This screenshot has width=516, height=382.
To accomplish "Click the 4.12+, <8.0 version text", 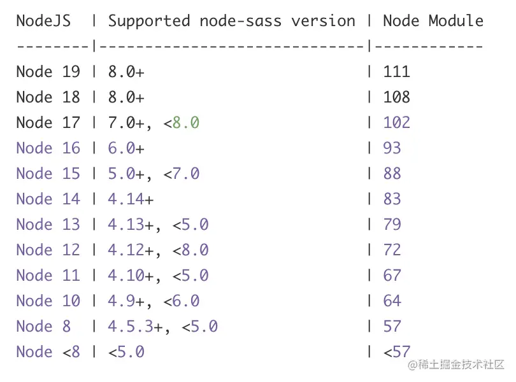I will (x=158, y=250).
